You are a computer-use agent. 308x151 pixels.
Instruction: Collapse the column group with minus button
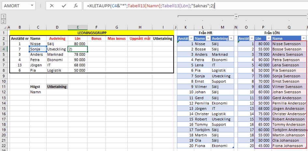pos(236,16)
